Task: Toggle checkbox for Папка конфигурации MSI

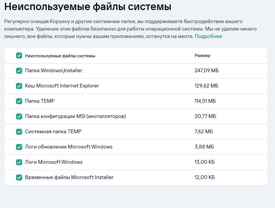Action: (x=19, y=116)
